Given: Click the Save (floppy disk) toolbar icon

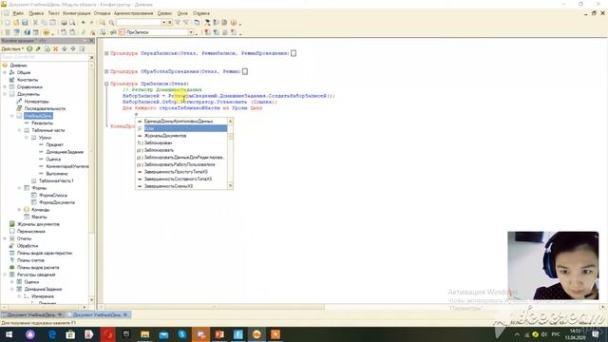Looking at the screenshot, I should coord(25,23).
